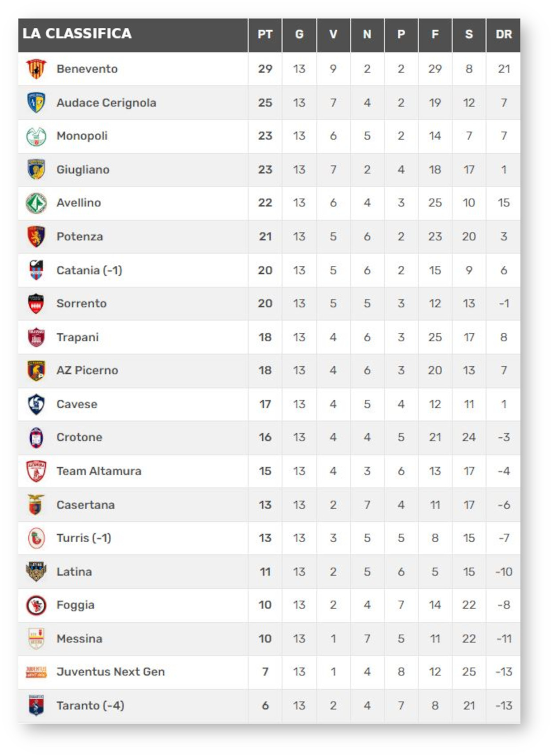Click the Benevento club crest
Viewport: 552px width, 755px height.
tap(36, 69)
